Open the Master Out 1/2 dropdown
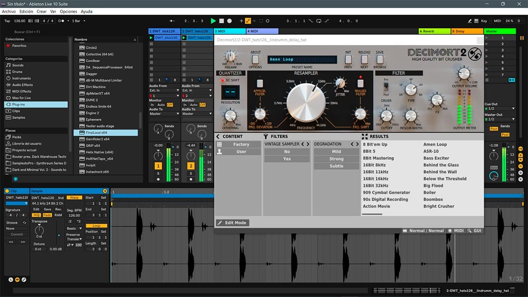 tap(499, 119)
